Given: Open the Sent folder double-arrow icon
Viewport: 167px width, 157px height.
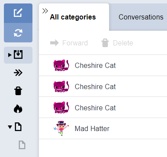Looking at the screenshot, I should tap(18, 73).
